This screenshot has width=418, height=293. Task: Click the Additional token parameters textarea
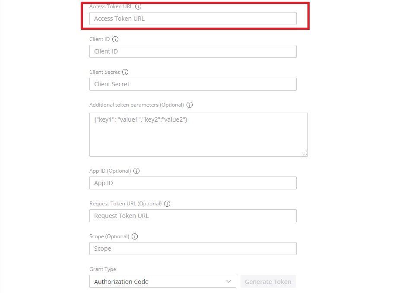click(x=199, y=135)
